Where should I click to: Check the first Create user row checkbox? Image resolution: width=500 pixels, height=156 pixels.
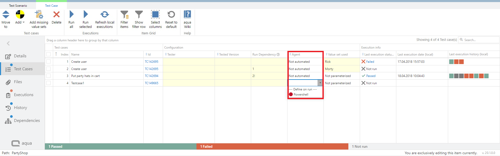(x=48, y=61)
